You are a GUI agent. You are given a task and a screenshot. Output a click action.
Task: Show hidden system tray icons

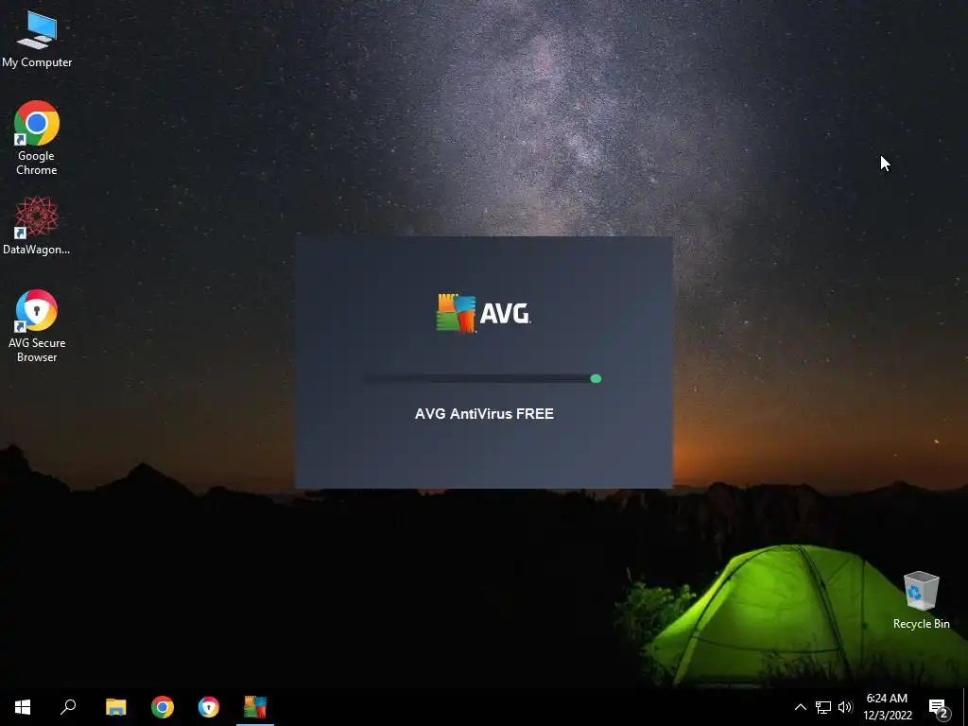(x=800, y=707)
